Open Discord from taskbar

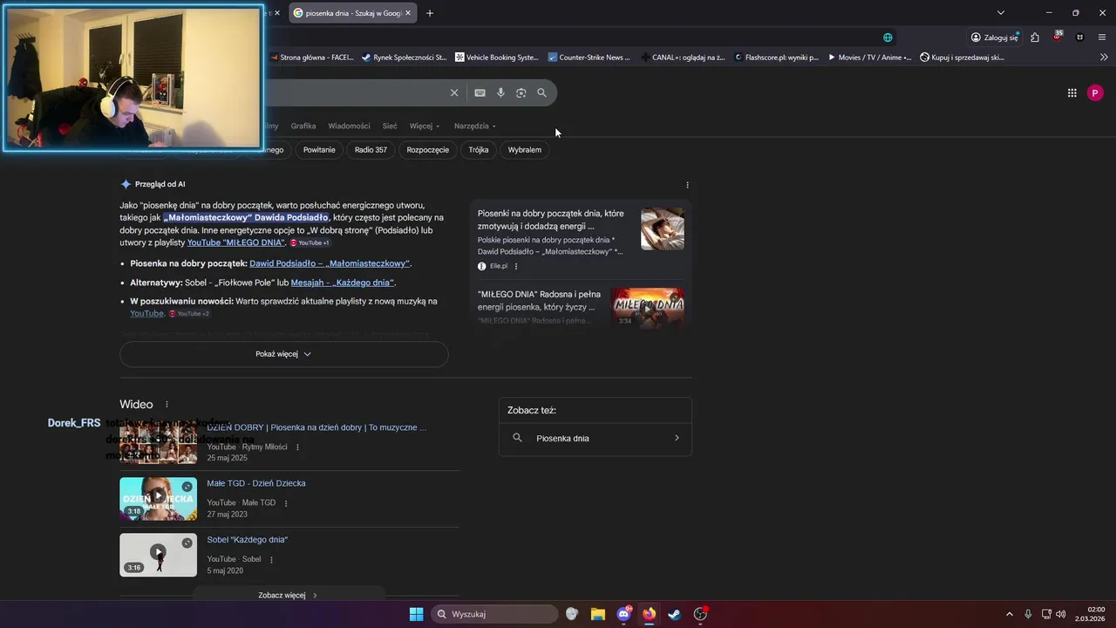(624, 614)
